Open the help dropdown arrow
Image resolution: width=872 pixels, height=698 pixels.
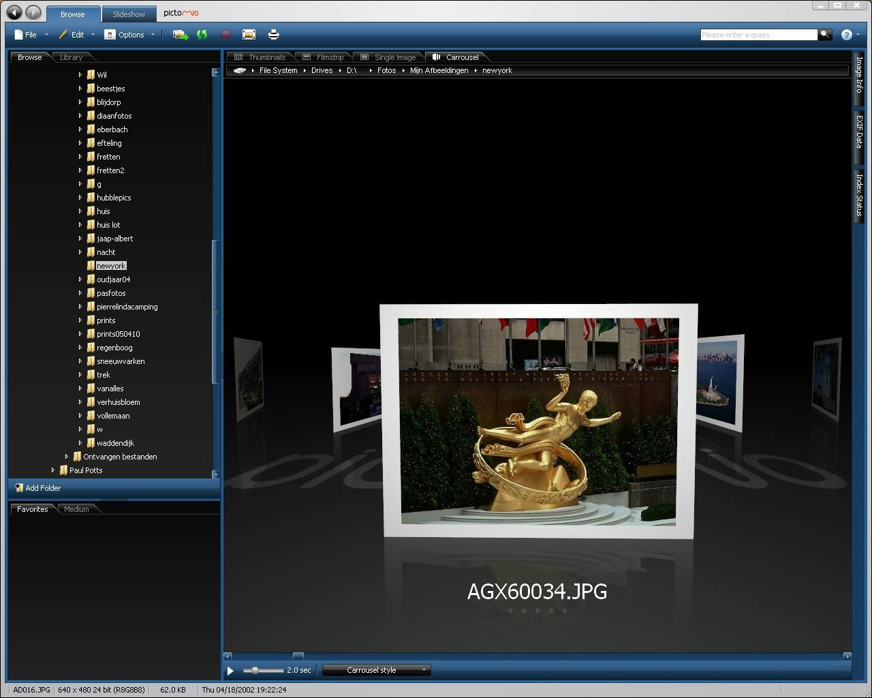pos(858,35)
